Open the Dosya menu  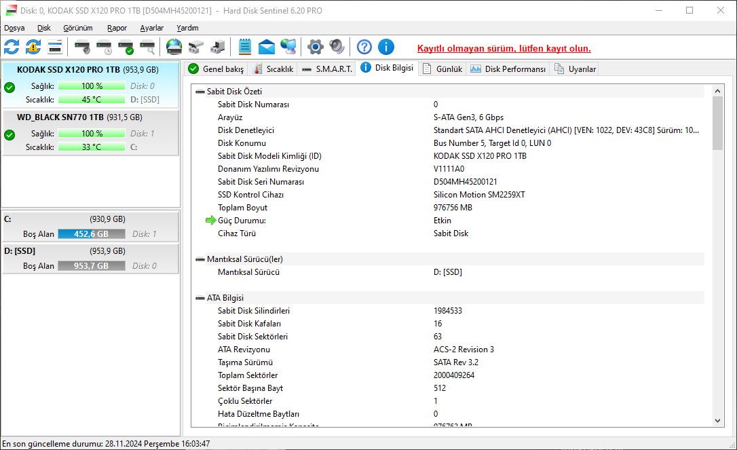pyautogui.click(x=14, y=29)
